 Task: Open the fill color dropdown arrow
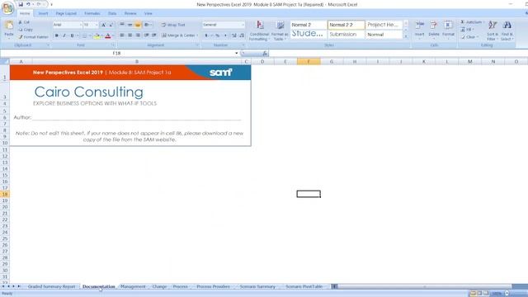tap(101, 35)
